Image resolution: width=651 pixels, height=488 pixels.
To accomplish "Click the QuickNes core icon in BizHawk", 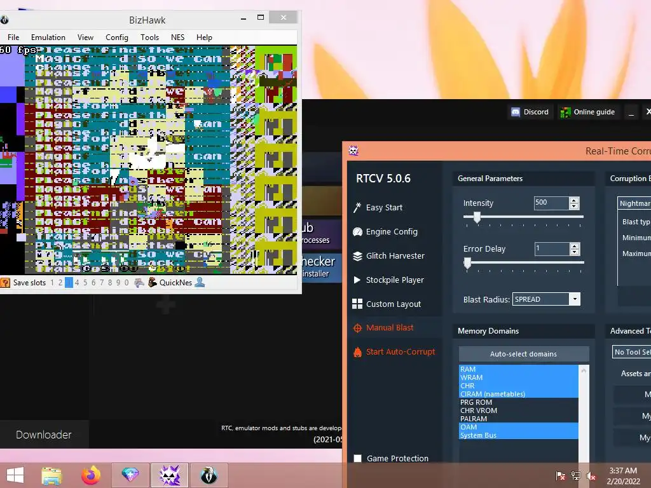I will point(153,283).
